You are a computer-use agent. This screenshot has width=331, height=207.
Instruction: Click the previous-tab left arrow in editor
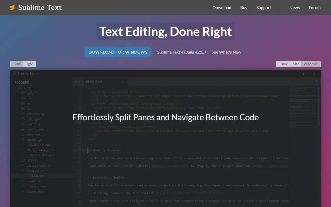point(76,82)
